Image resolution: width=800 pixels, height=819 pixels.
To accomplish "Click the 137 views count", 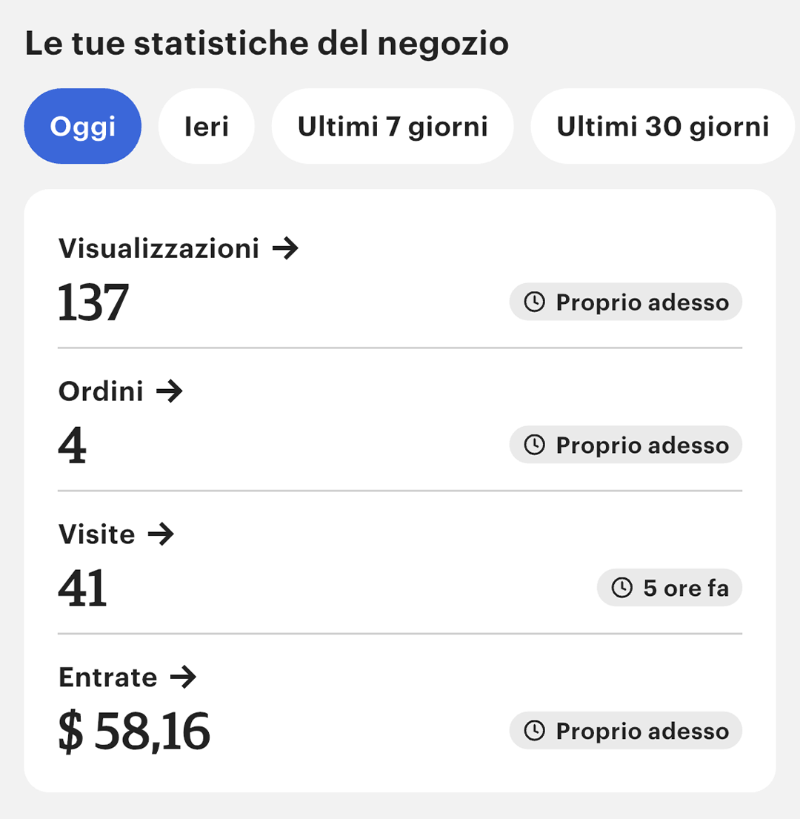I will pyautogui.click(x=93, y=302).
